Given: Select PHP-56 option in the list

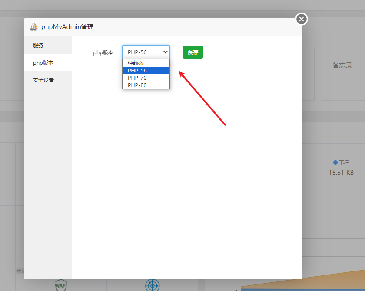Looking at the screenshot, I should pyautogui.click(x=146, y=71).
